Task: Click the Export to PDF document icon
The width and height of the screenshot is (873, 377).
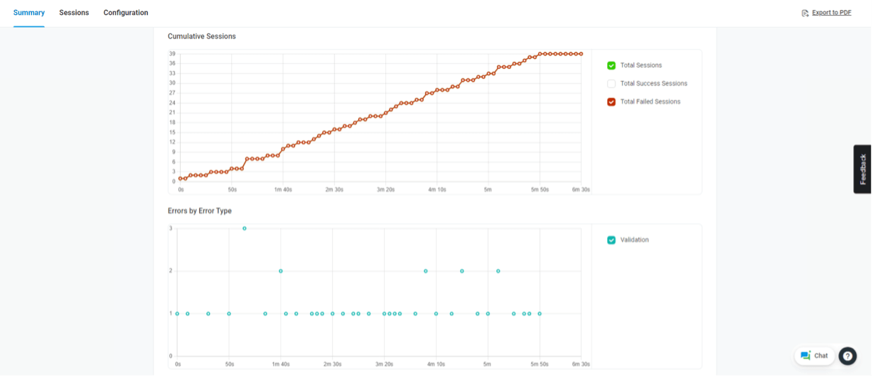Action: tap(805, 13)
